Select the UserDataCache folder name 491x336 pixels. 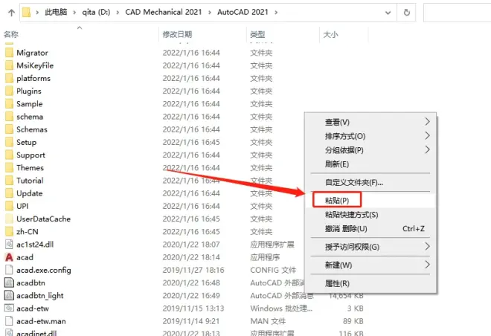(x=44, y=219)
